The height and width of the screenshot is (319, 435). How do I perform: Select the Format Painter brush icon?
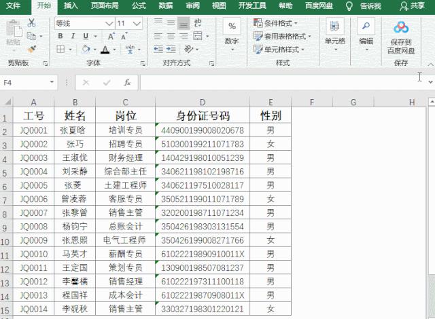coord(32,50)
